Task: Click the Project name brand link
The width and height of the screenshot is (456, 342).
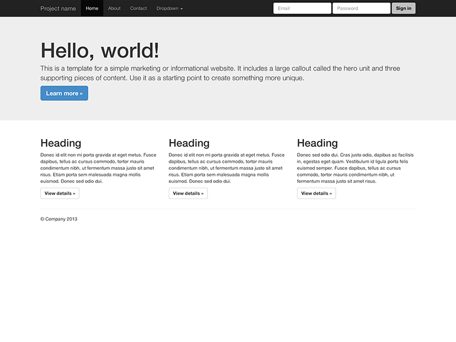Action: click(x=58, y=9)
